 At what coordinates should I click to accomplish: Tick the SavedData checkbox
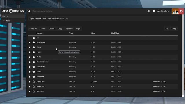(x=29, y=67)
